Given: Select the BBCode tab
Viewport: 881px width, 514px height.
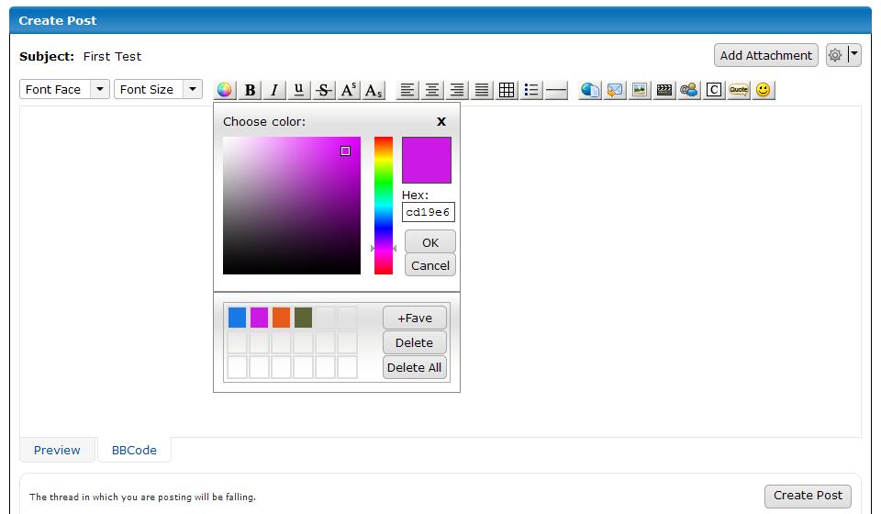Looking at the screenshot, I should coord(134,450).
